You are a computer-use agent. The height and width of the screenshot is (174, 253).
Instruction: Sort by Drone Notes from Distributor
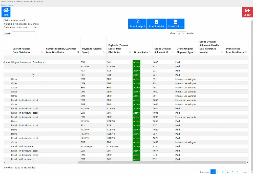click(x=236, y=50)
